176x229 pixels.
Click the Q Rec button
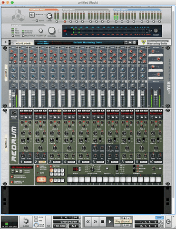coord(126,225)
